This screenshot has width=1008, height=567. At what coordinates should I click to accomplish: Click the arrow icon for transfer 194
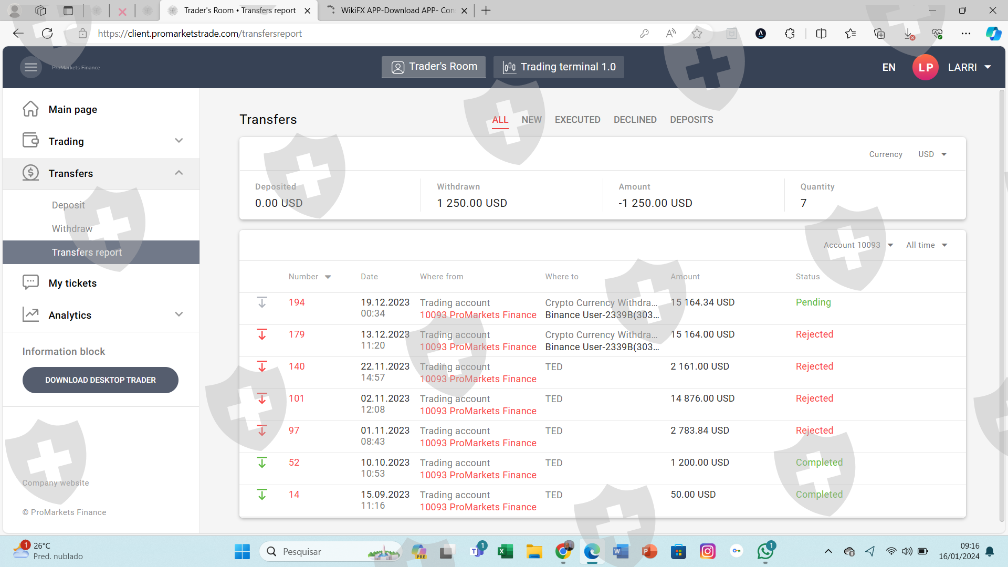pos(262,302)
